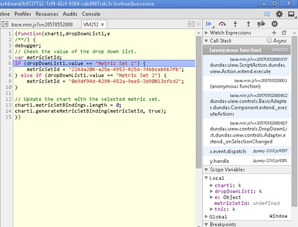Toggle pause on exceptions
Image resolution: width=298 pixels, height=227 pixels.
pos(274,24)
